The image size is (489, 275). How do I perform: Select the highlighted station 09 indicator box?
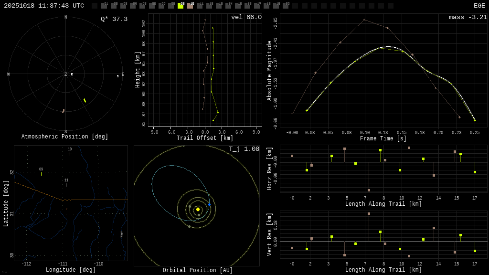181,6
